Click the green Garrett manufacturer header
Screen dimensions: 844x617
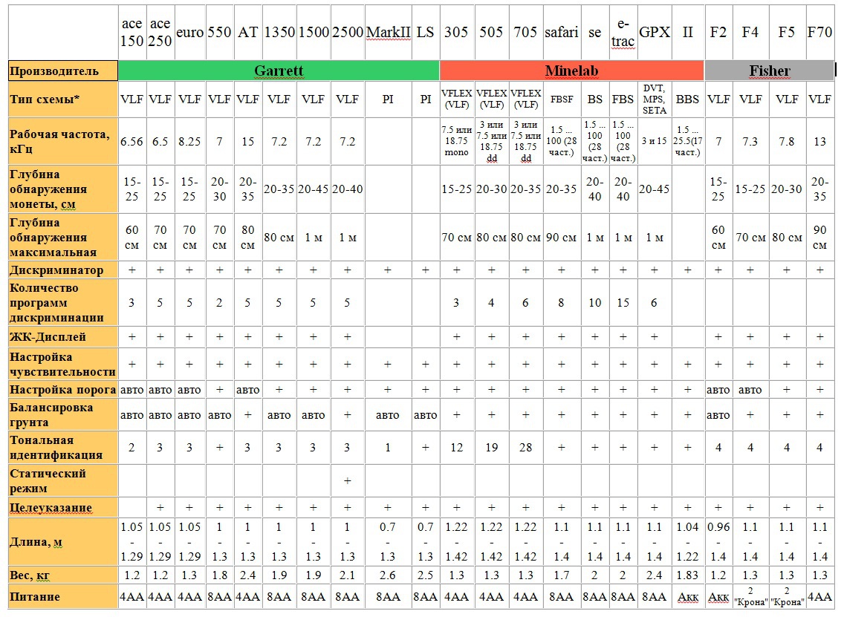pyautogui.click(x=279, y=71)
